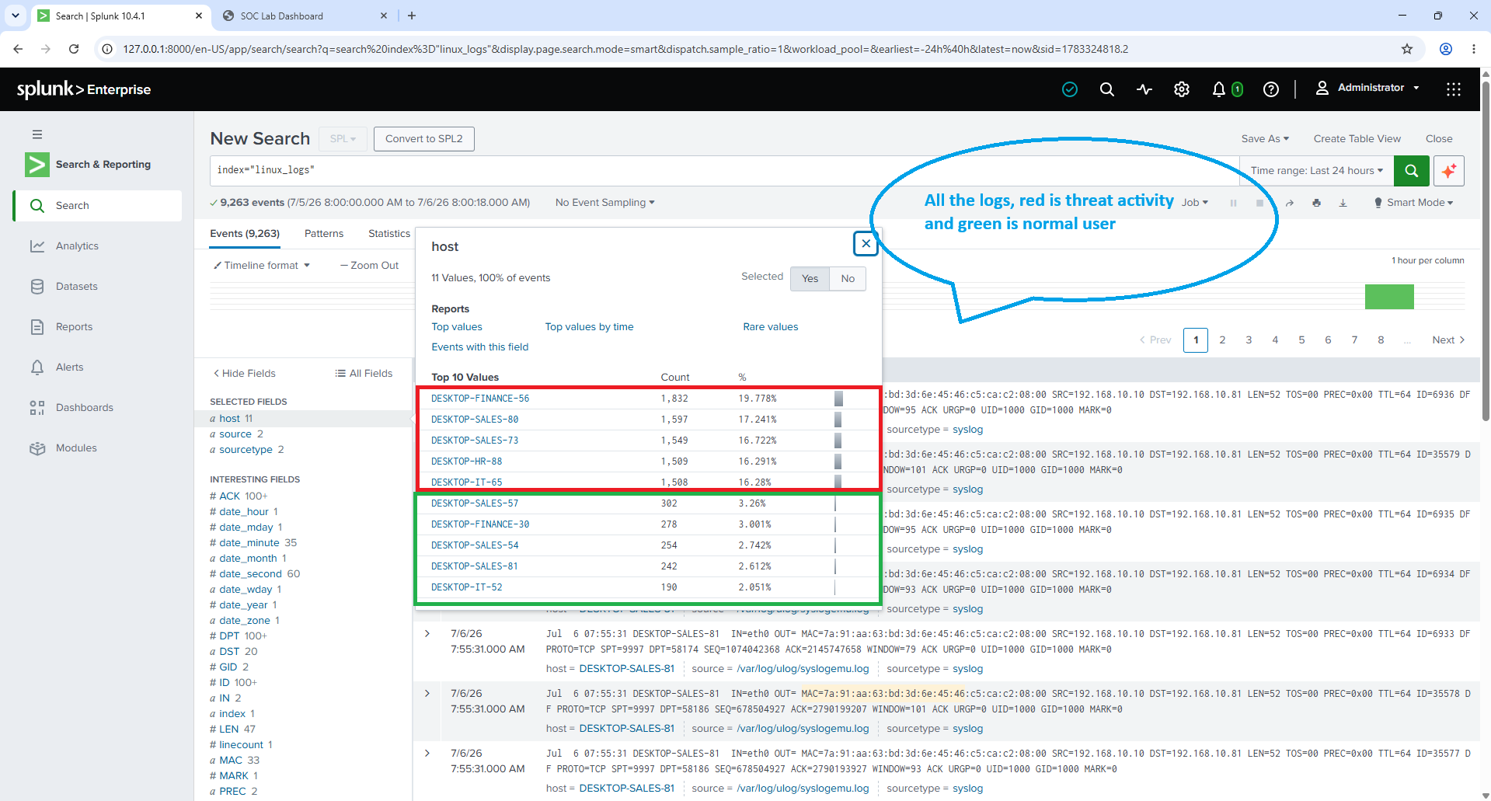Click Convert to SPL2 button
This screenshot has width=1491, height=801.
pos(424,139)
